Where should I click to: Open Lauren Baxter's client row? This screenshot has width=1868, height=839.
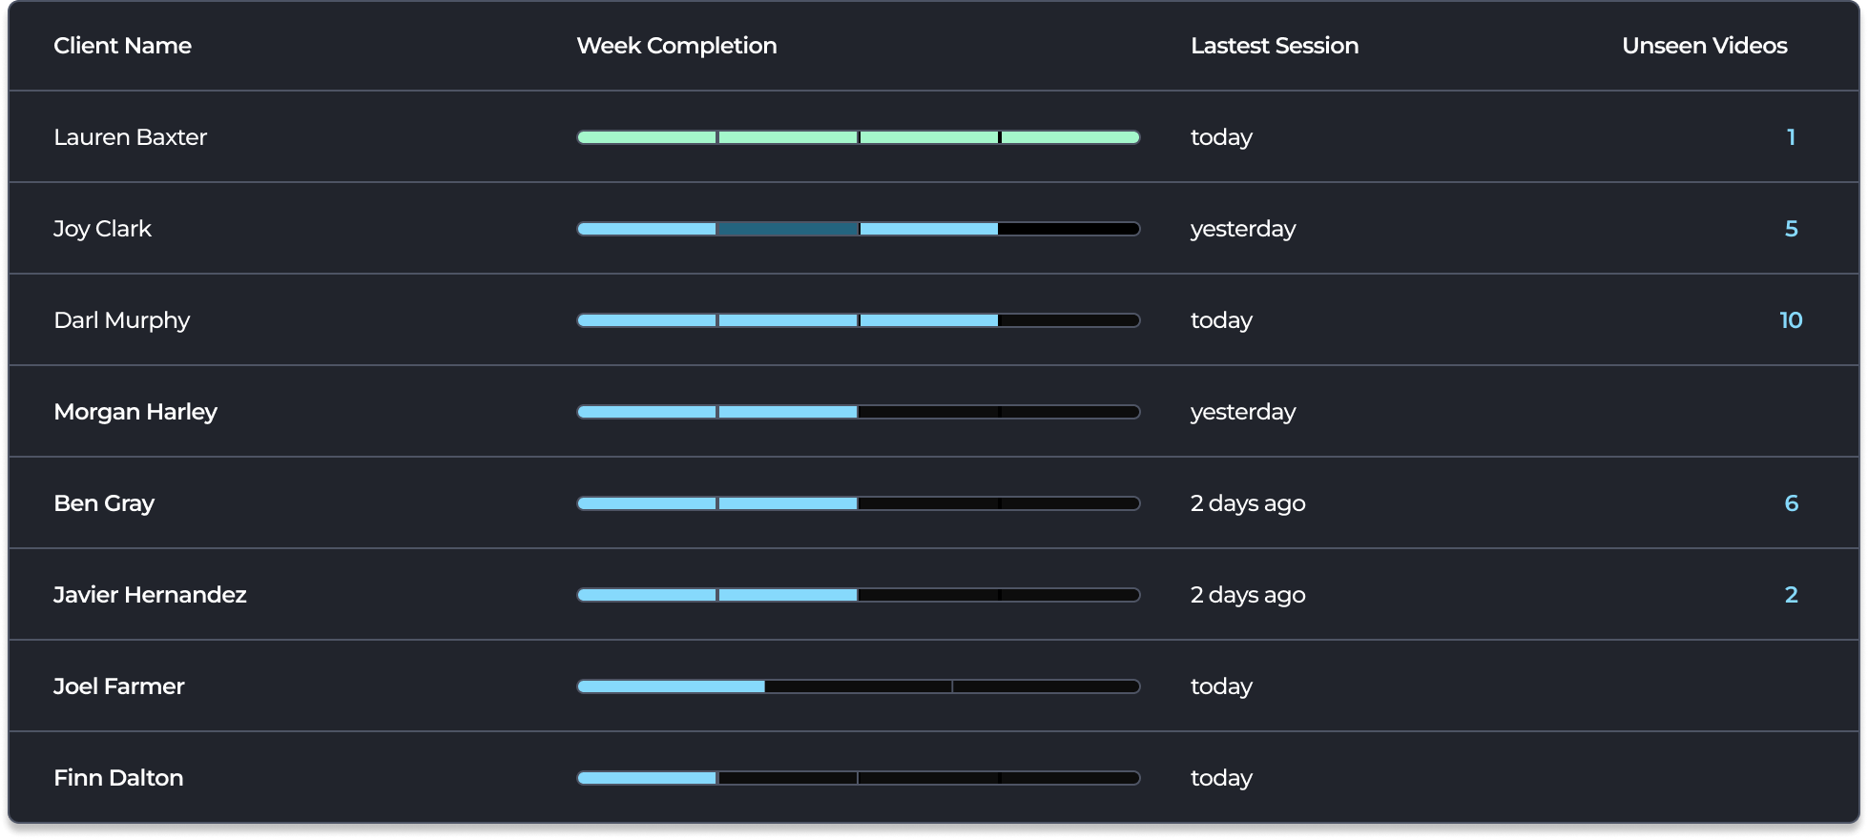pyautogui.click(x=934, y=137)
